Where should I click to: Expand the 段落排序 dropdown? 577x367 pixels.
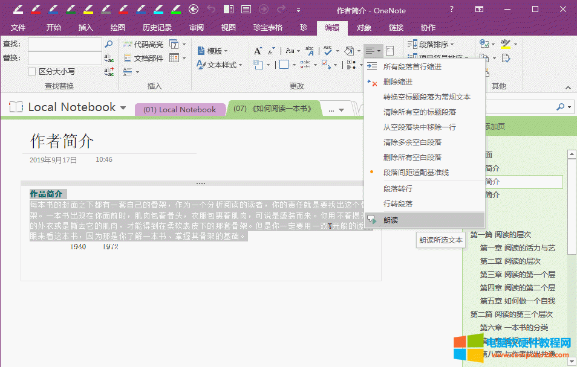click(x=432, y=44)
